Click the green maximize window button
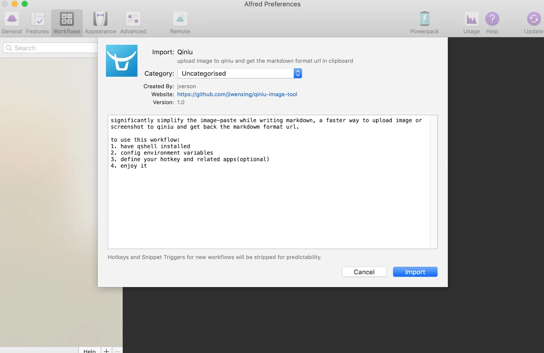Viewport: 544px width, 353px height. click(25, 4)
